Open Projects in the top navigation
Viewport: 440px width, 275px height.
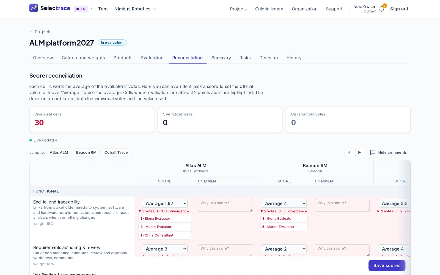(238, 9)
